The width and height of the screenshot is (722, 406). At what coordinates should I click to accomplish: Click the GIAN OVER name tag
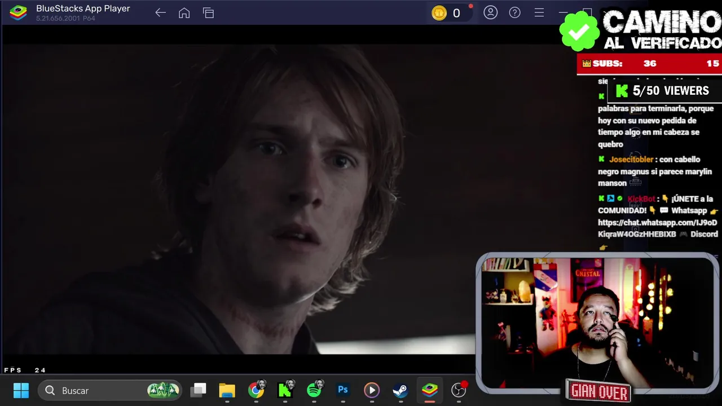(598, 391)
